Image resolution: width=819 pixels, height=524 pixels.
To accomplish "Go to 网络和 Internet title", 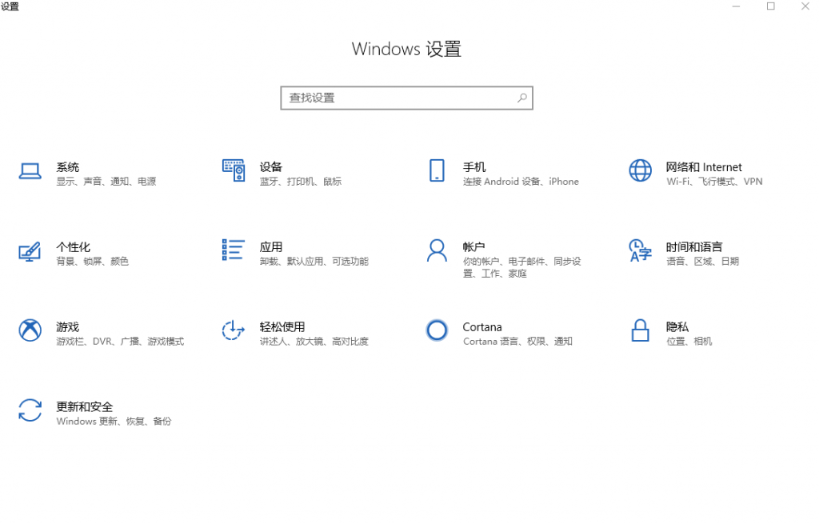I will (704, 167).
